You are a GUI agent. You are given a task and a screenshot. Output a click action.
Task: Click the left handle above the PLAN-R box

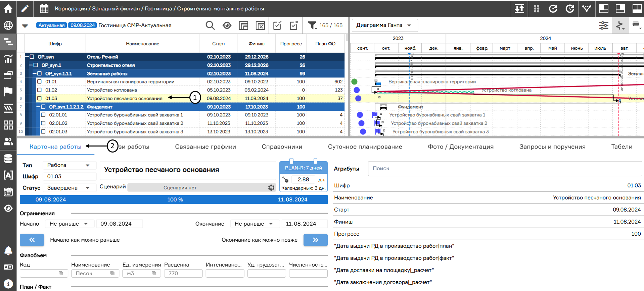tap(291, 161)
